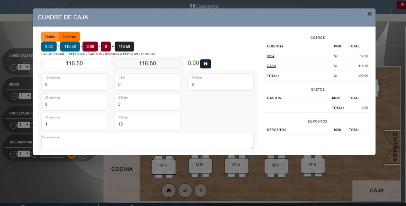Switch to Dolares currency

69,36
